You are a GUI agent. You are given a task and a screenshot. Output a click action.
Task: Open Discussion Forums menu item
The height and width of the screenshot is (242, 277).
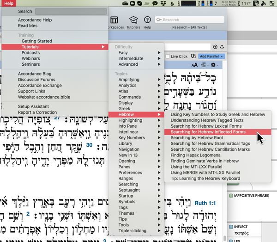(55, 80)
